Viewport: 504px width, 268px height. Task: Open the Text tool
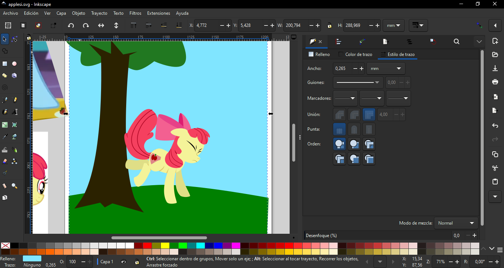[x=14, y=112]
